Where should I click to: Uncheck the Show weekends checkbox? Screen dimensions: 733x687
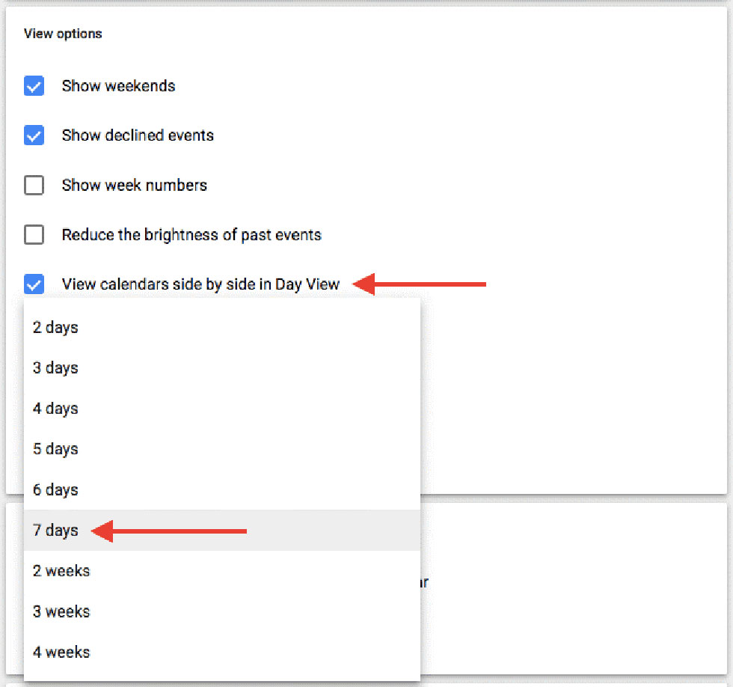click(34, 86)
